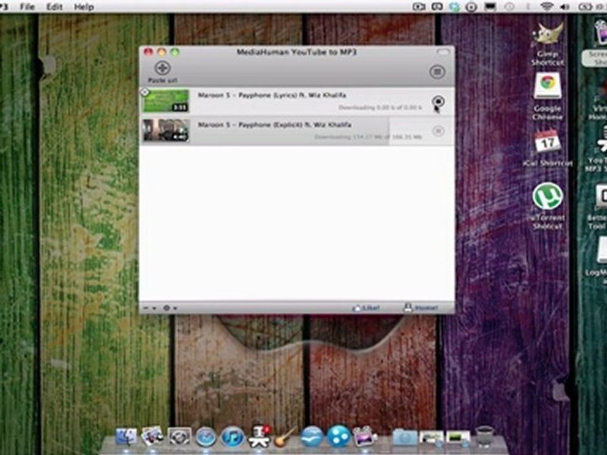Click the Time Machine clock icon in the menu bar

[x=509, y=6]
